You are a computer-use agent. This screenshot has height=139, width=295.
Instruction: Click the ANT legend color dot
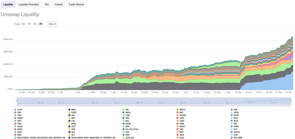[x=15, y=121]
